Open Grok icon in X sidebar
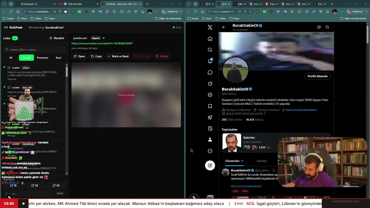This screenshot has width=370, height=208. [210, 84]
